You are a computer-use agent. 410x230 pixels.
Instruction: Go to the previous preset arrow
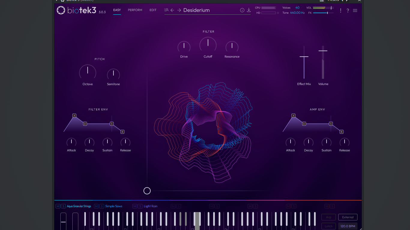tap(172, 10)
